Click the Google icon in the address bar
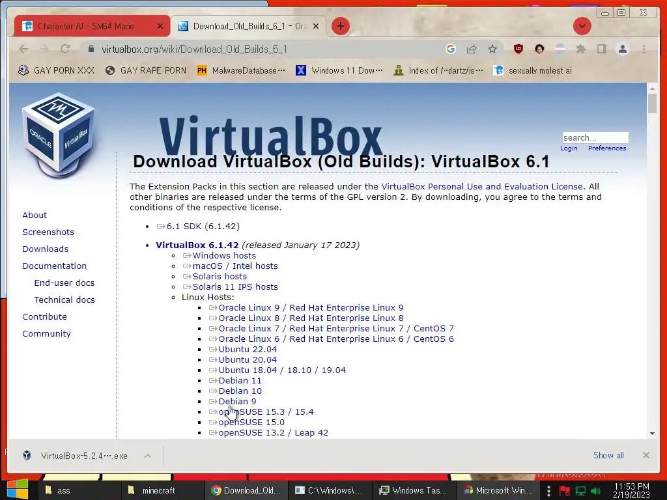 451,49
